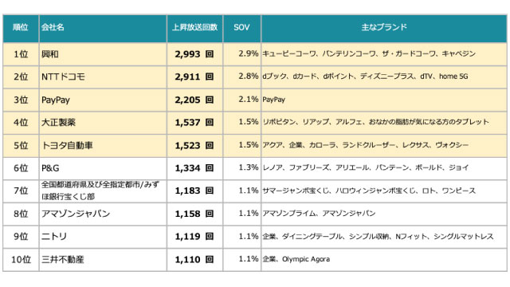Image resolution: width=510 pixels, height=287 pixels.
Task: Click the トヨタ自動車 company cell
Action: pyautogui.click(x=103, y=145)
